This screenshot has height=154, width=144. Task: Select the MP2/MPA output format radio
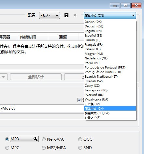pyautogui.click(x=44, y=148)
